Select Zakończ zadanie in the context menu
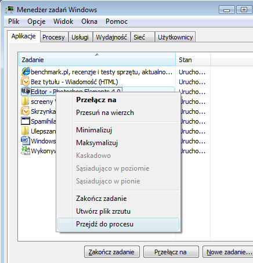Screen dimensions: 253x263 102,199
